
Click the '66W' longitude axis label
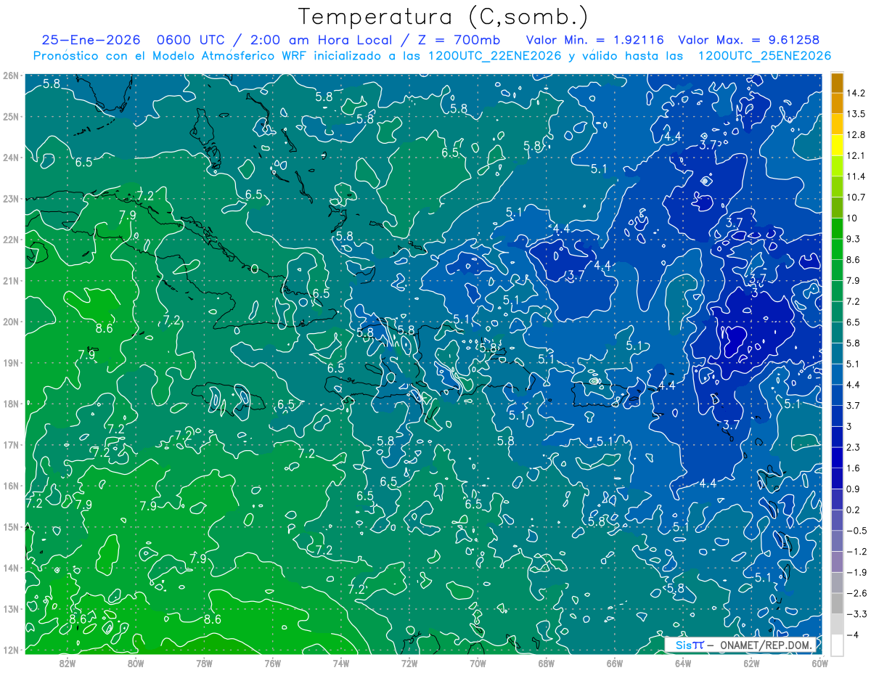coord(614,663)
